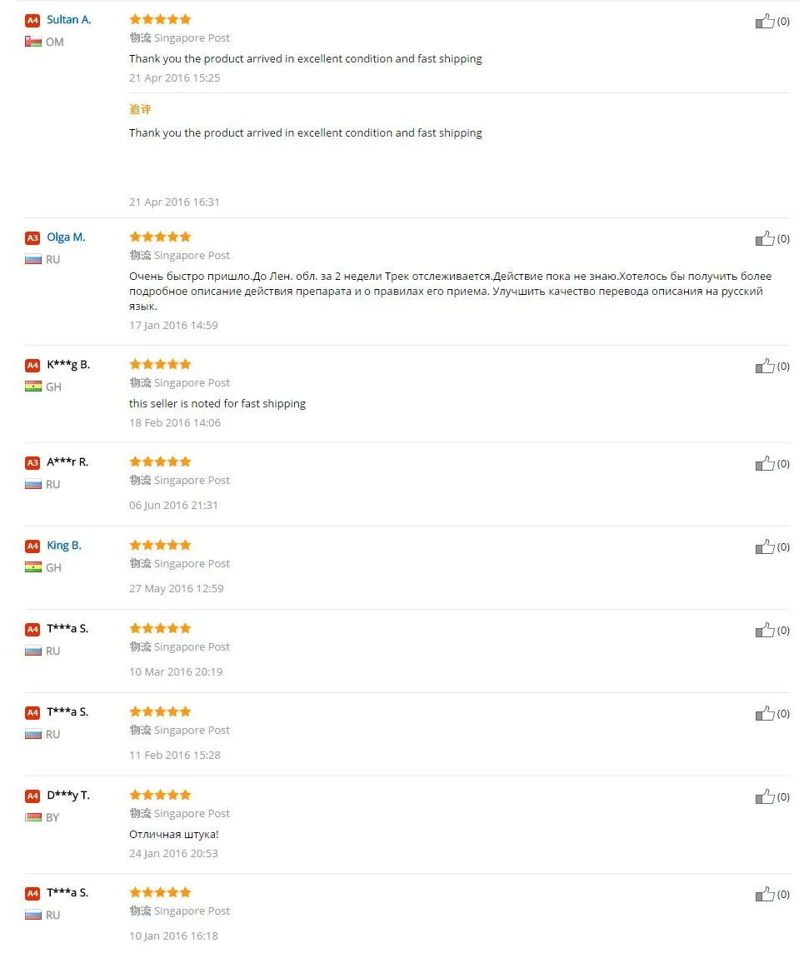Click A4 badge next to Sultan A.
Screen dimensions: 804x953
32,20
